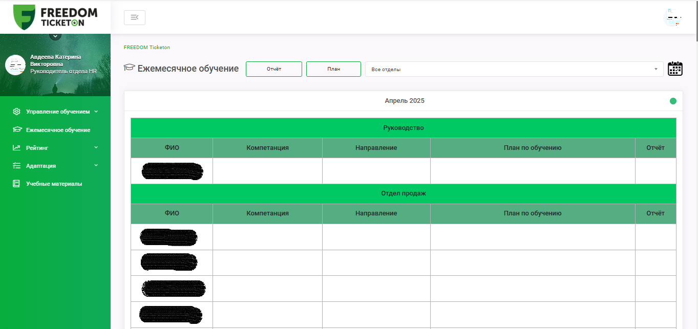The image size is (698, 329).
Task: Click user name Авдеева Катерина Викторовна
Action: 55,60
